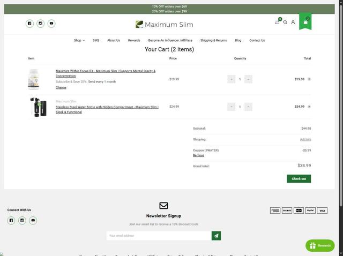Viewport: 343px width, 256px height.
Task: Go to Contact Us page
Action: pyautogui.click(x=257, y=41)
